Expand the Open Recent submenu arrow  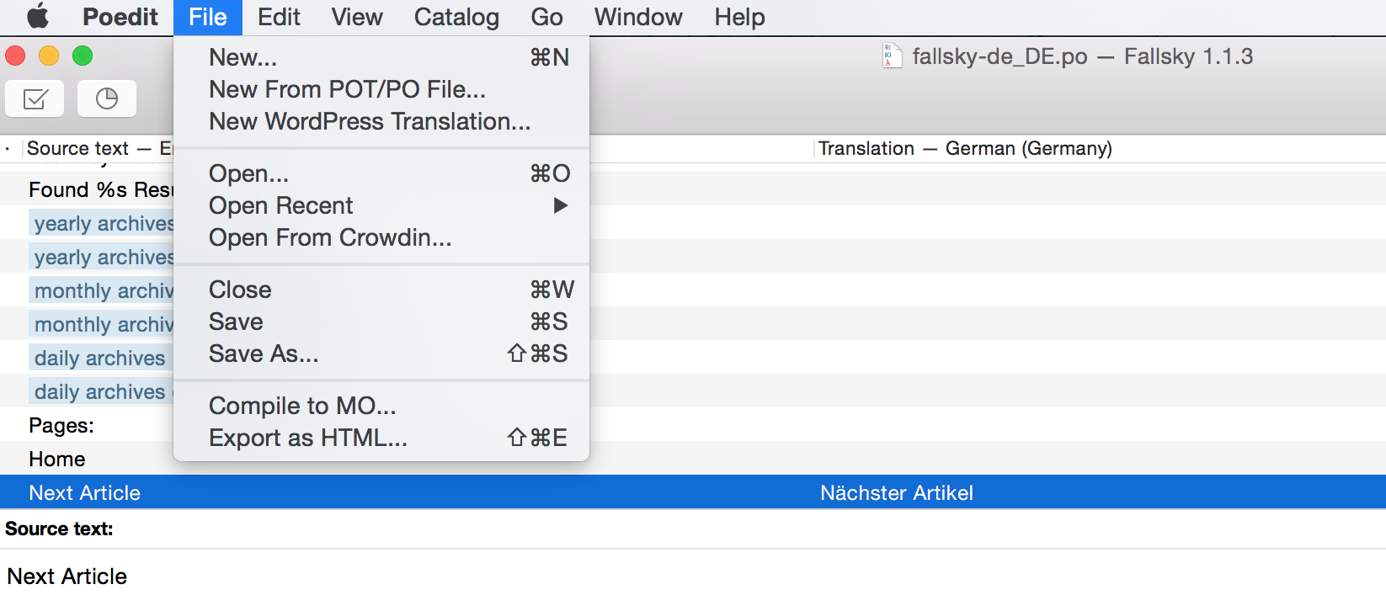pos(560,205)
